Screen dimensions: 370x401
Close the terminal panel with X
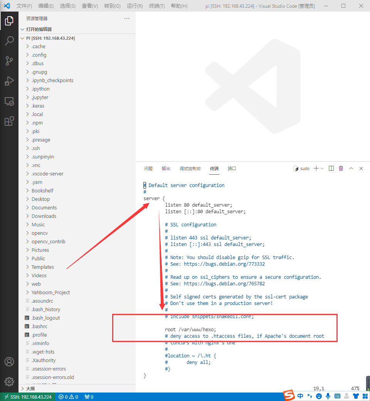click(x=361, y=168)
